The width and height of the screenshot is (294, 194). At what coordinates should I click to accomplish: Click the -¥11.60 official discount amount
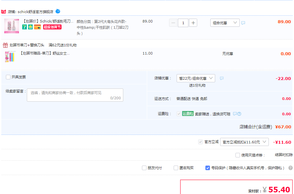point(282,142)
